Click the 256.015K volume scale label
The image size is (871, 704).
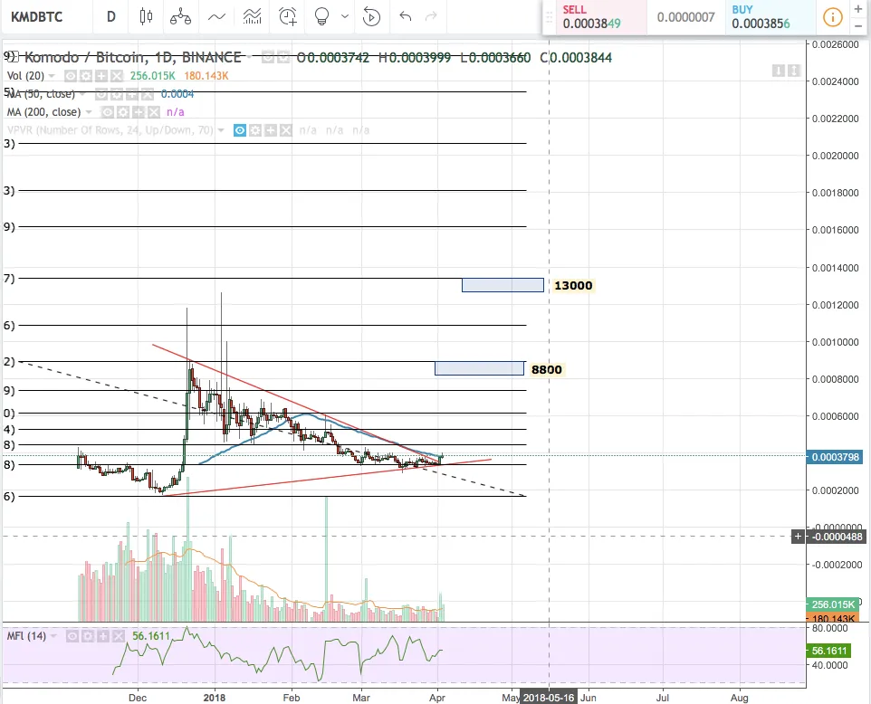click(x=833, y=604)
